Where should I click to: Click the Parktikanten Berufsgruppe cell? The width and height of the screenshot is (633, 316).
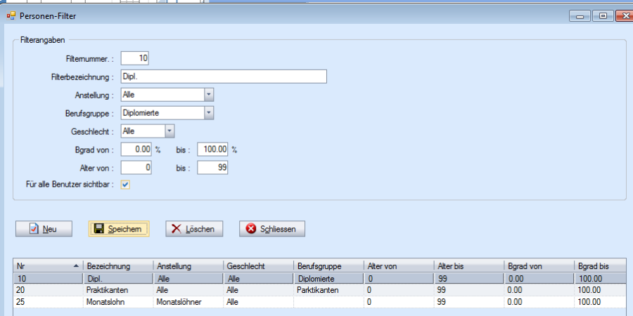tap(328, 290)
